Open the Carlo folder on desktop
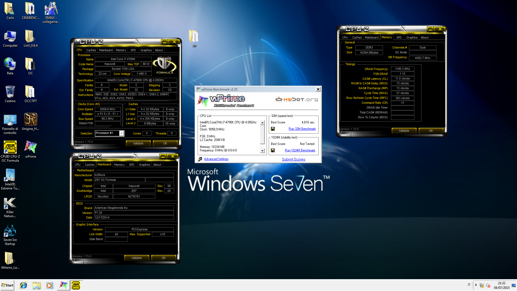 click(10, 11)
